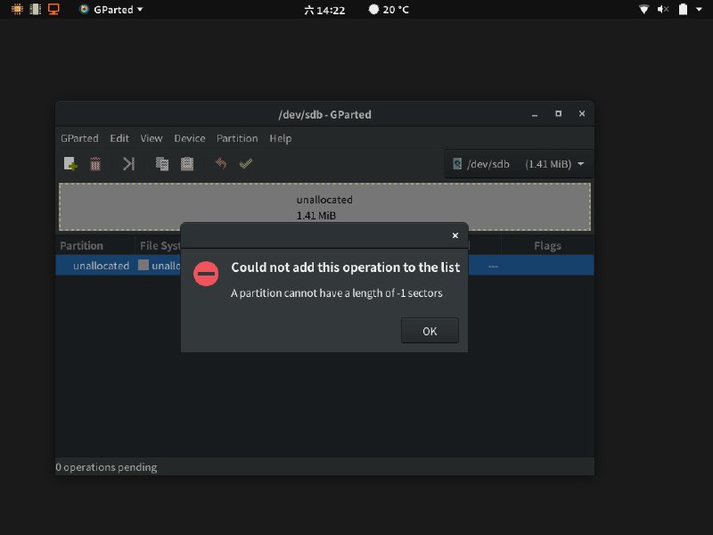Image resolution: width=713 pixels, height=535 pixels.
Task: Open the Edit menu
Action: click(119, 138)
